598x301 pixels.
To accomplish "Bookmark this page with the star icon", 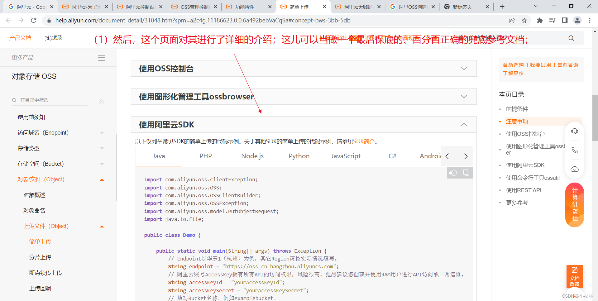I will point(524,20).
